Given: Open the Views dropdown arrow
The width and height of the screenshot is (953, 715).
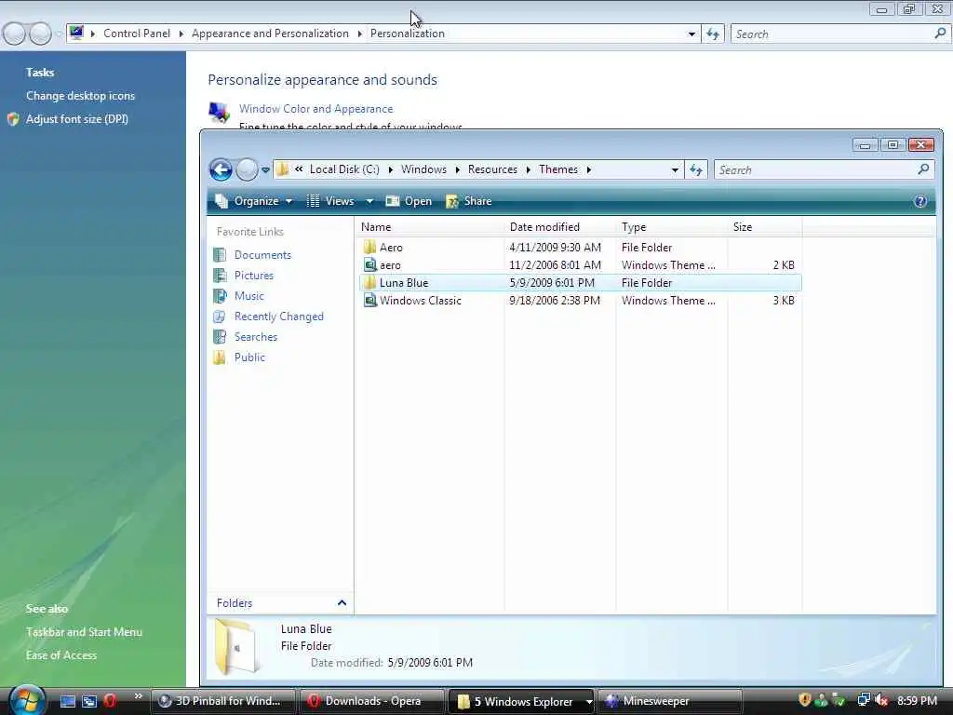Looking at the screenshot, I should (369, 201).
